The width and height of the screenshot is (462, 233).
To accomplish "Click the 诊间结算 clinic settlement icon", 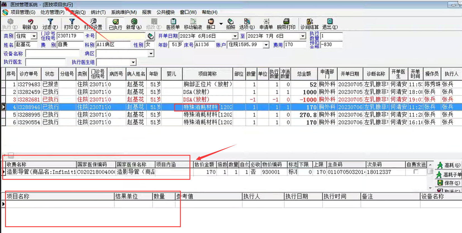I will [310, 24].
